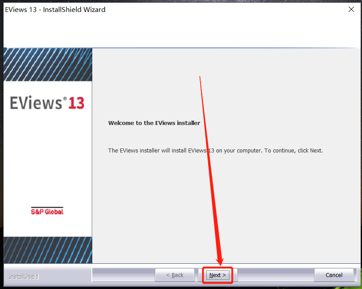Click the Welcome to the EViews installer heading

pyautogui.click(x=154, y=123)
